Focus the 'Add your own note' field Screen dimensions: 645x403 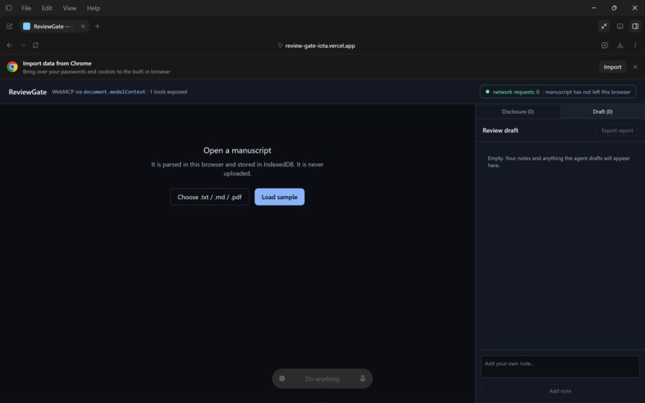coord(560,367)
